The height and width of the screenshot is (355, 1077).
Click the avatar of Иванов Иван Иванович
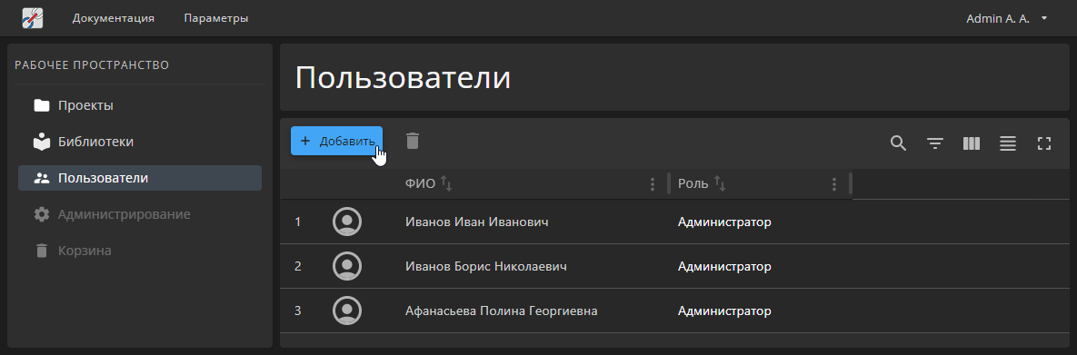click(347, 222)
